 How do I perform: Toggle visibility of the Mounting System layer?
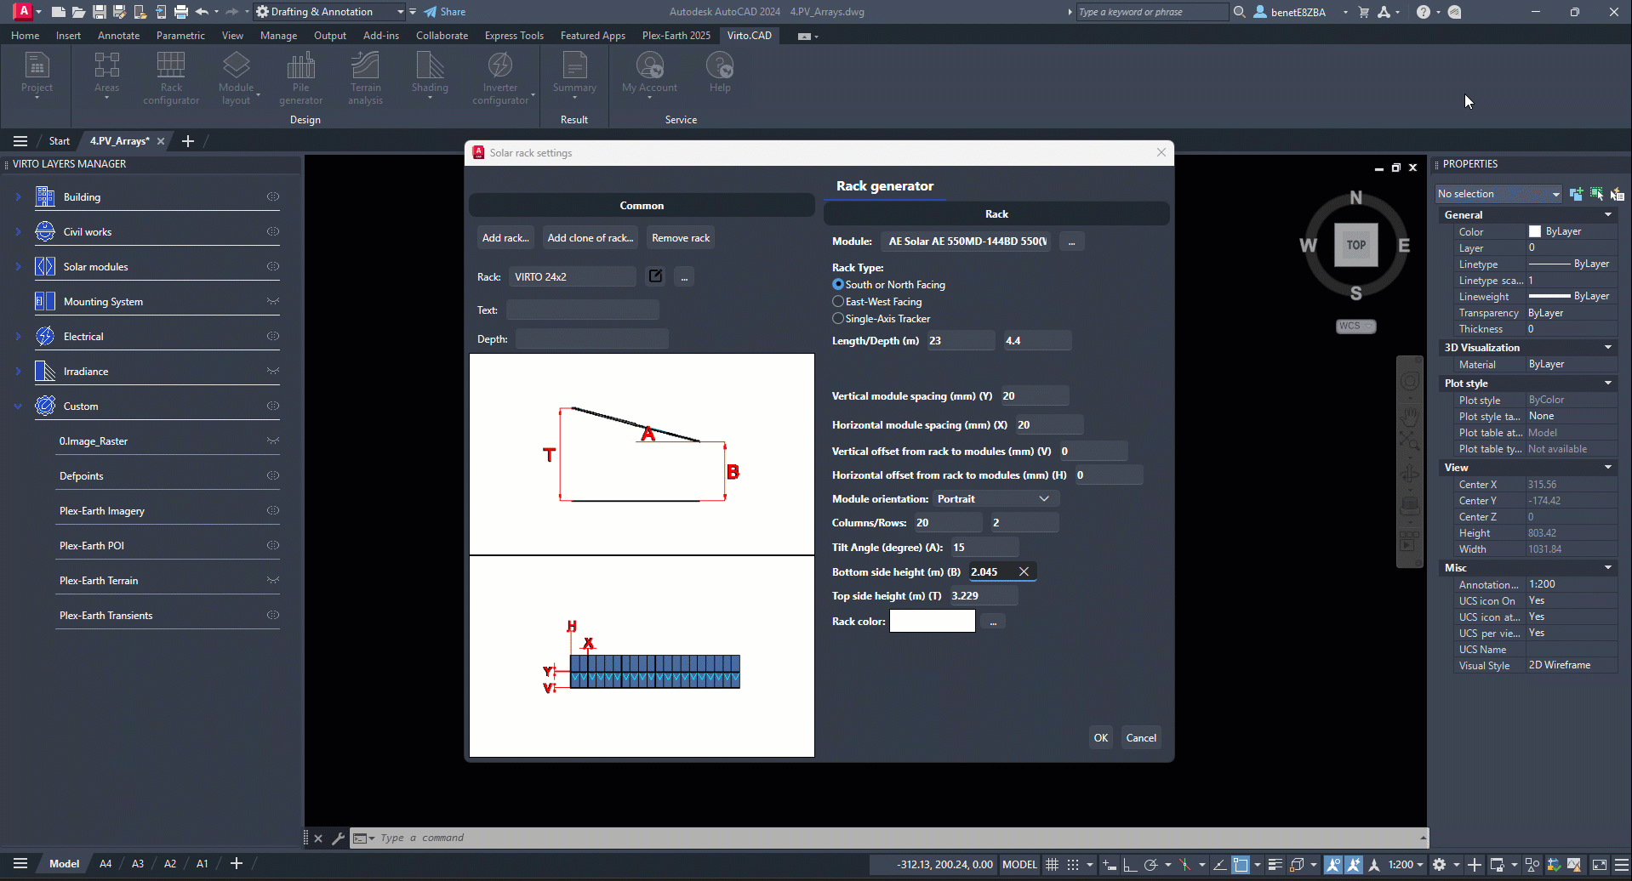pyautogui.click(x=273, y=301)
